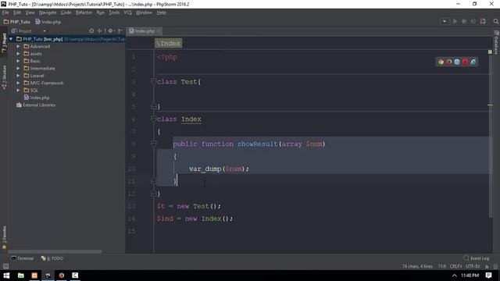
Task: Open in Opera browser icon
Action: tap(465, 62)
